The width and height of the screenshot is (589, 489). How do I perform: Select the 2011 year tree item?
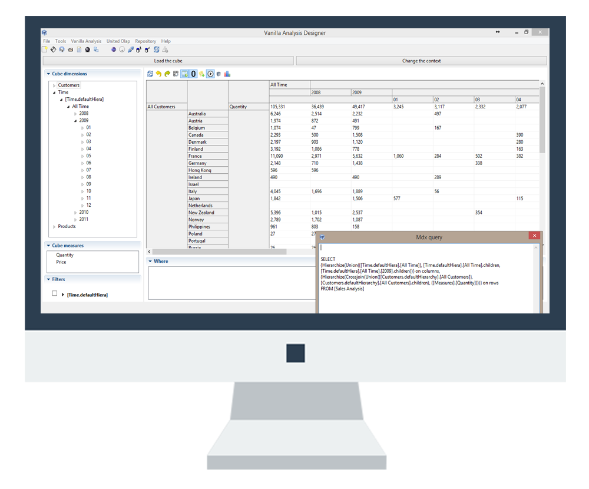click(84, 220)
